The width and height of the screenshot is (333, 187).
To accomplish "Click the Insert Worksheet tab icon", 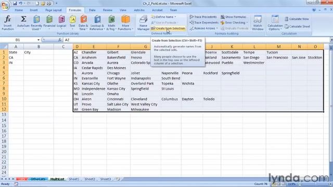I will point(118,179).
